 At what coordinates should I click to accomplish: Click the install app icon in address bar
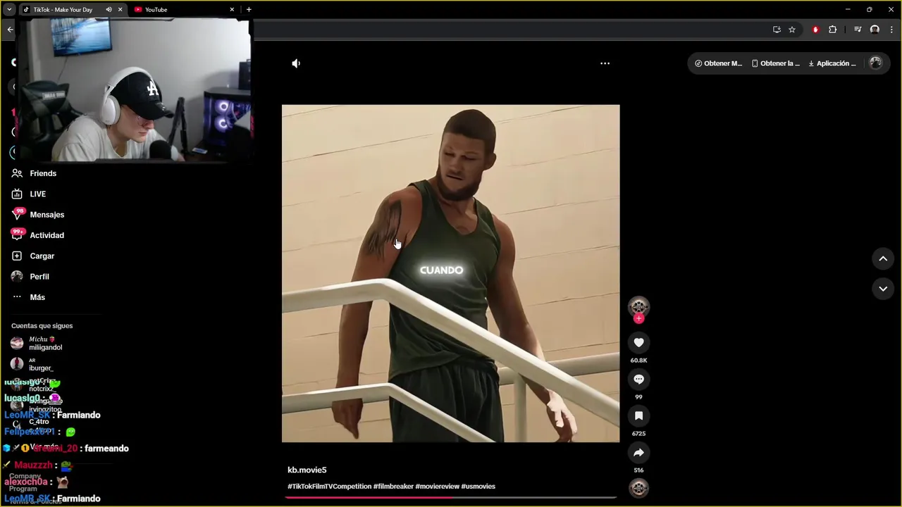(777, 30)
